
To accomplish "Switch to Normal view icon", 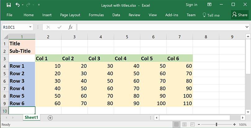I will [x=176, y=124].
